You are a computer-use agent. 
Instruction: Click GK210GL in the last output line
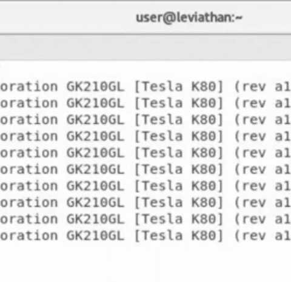click(95, 236)
